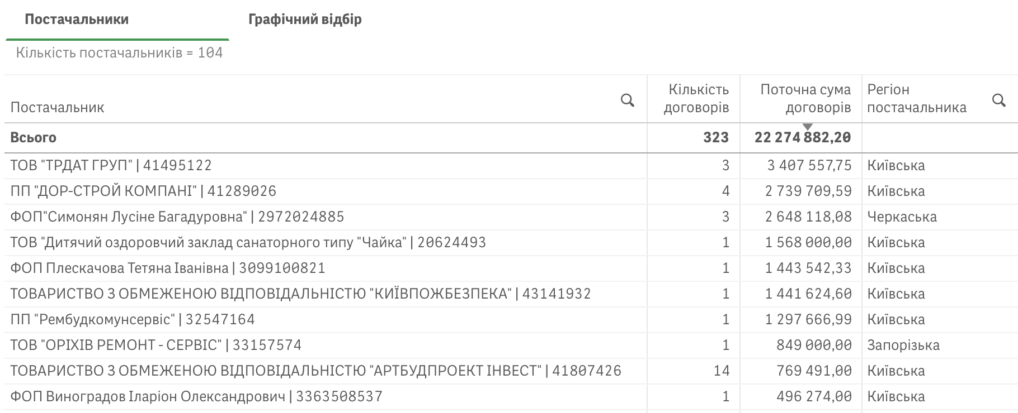Viewport: 1018px width, 413px height.
Task: Open search for Постачальник column
Action: point(628,100)
